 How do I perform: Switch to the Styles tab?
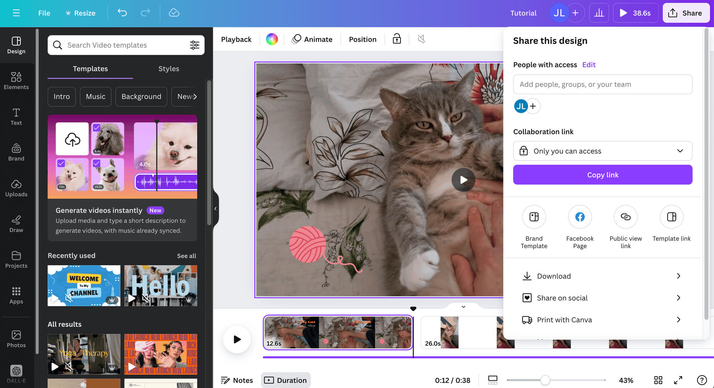[169, 69]
